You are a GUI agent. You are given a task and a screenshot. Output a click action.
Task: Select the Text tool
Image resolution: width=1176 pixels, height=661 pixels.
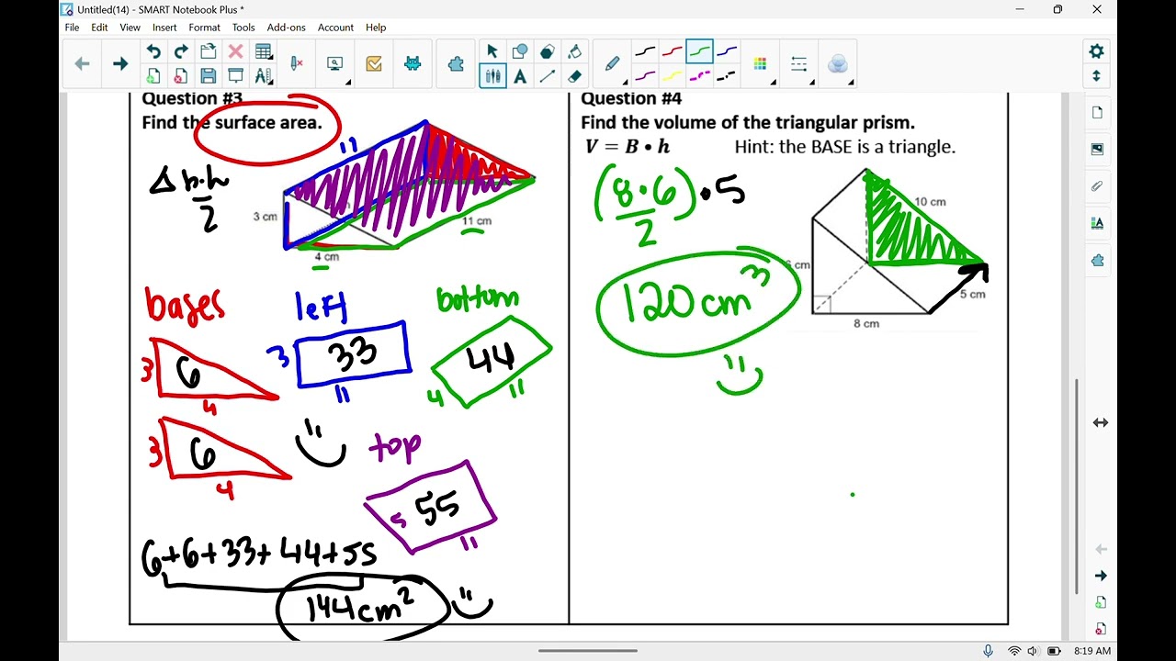[520, 76]
